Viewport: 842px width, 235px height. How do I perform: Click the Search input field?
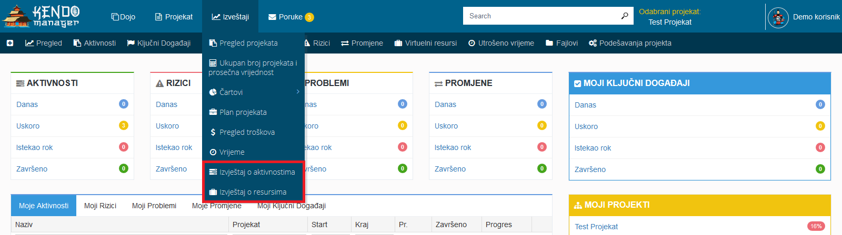[x=542, y=16]
